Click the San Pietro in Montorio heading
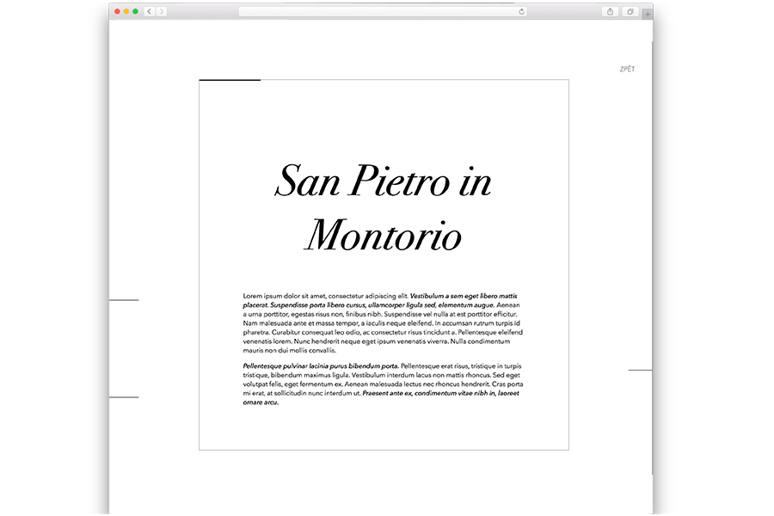 coord(383,207)
